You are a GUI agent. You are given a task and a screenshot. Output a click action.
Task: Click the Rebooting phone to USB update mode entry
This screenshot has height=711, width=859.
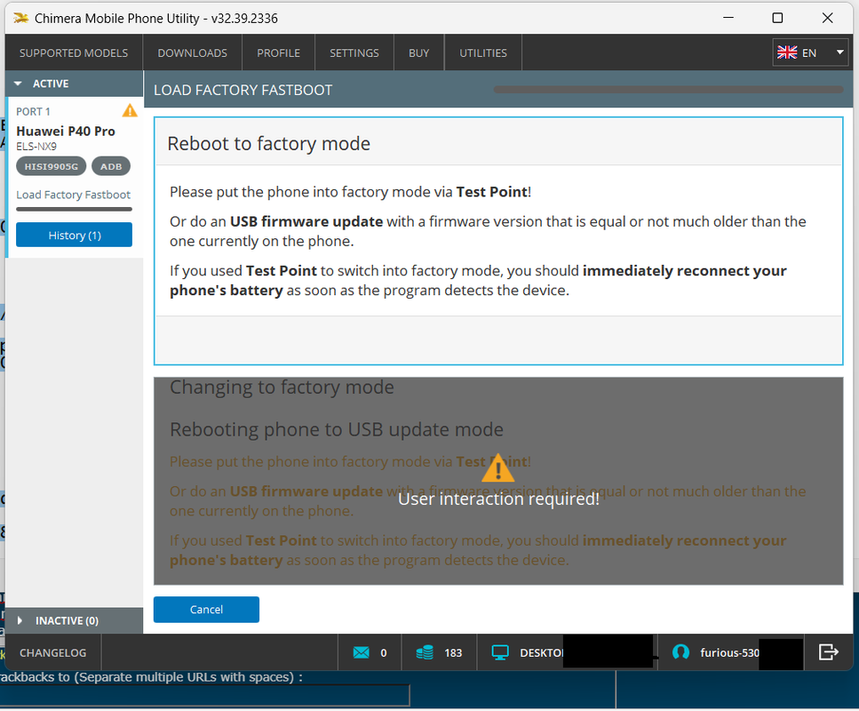pos(337,429)
